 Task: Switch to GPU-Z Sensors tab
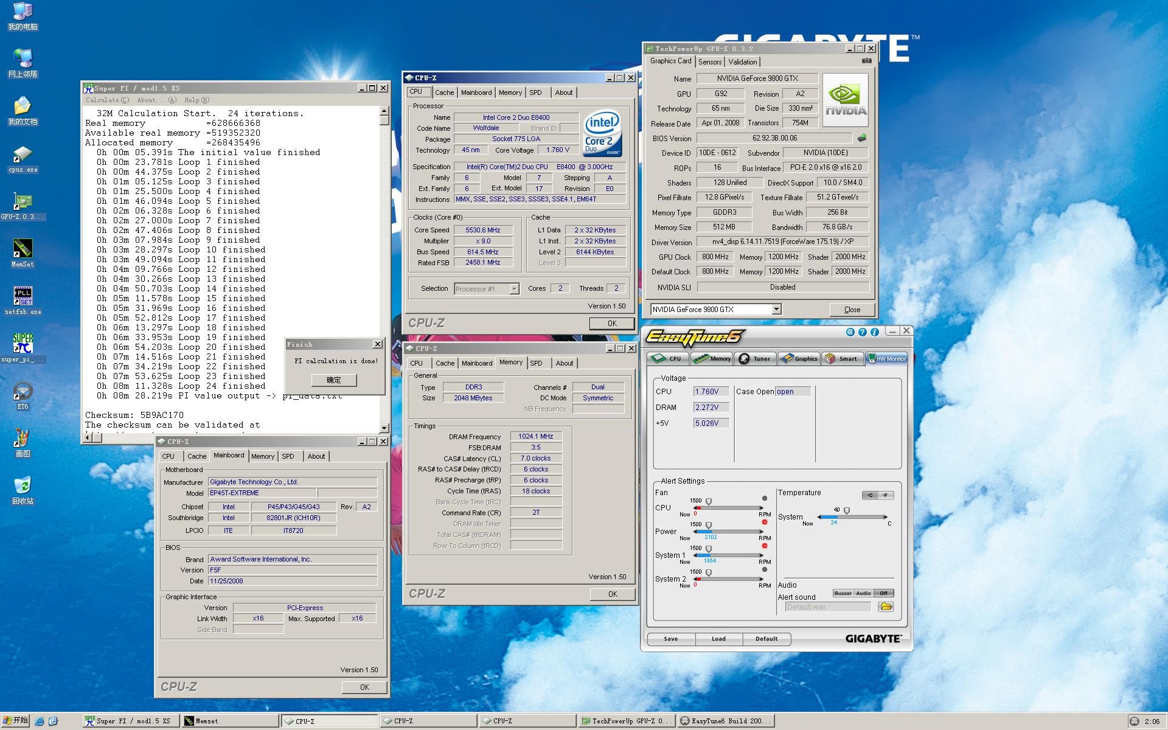click(x=710, y=62)
